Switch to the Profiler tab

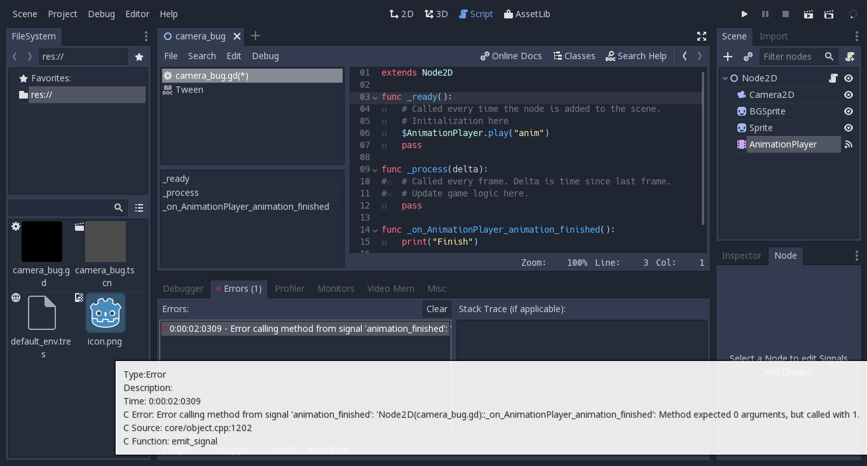[289, 288]
